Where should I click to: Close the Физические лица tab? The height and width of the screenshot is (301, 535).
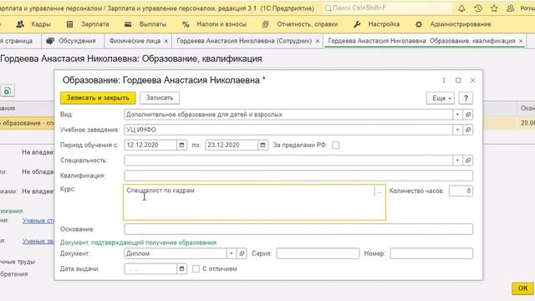coord(166,41)
